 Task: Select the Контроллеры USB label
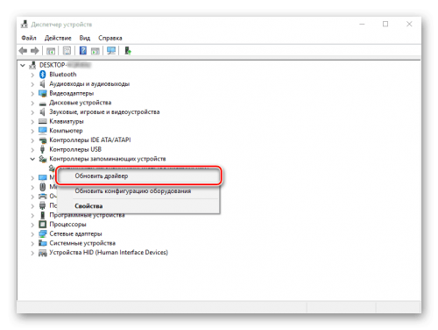point(75,149)
